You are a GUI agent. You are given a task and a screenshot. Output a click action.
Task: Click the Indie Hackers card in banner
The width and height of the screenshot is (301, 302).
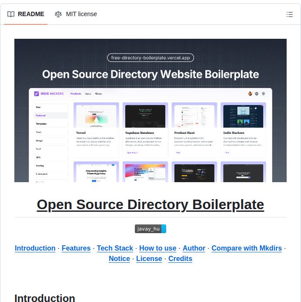point(243,130)
